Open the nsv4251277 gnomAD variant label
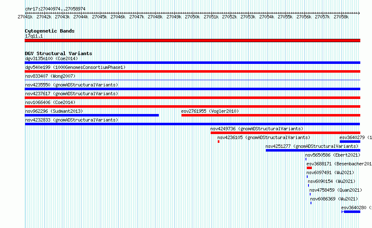Viewport: 372px width, 228px height. click(x=312, y=146)
